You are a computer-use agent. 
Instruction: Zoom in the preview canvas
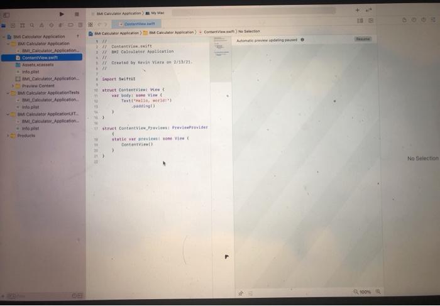point(378,292)
